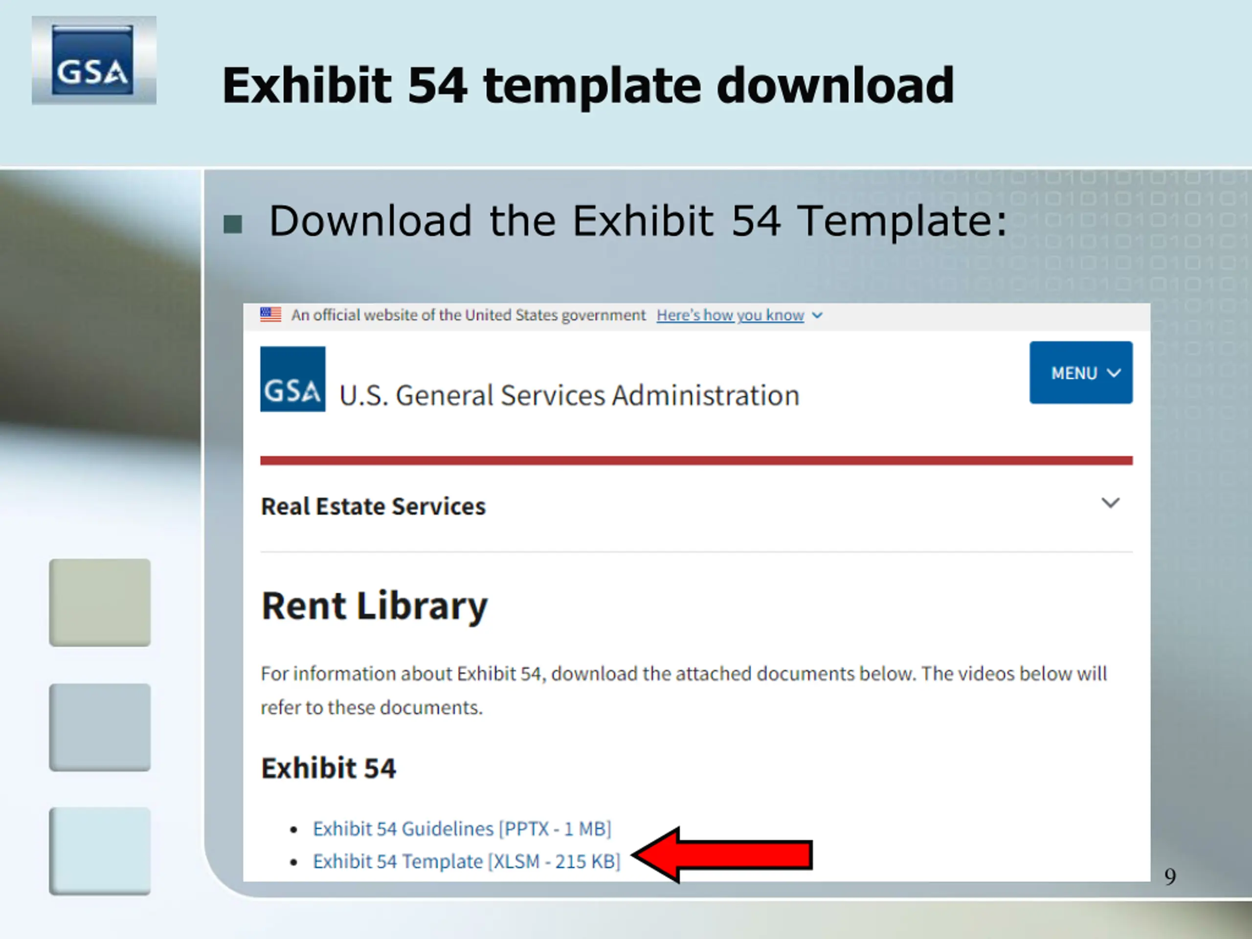The height and width of the screenshot is (939, 1252).
Task: Expand chevron beside 'Here's how you know'
Action: 817,316
